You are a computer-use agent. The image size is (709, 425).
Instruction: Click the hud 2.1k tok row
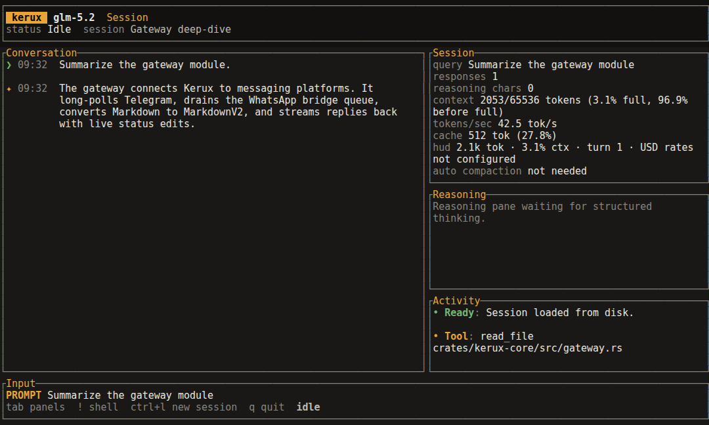click(563, 153)
